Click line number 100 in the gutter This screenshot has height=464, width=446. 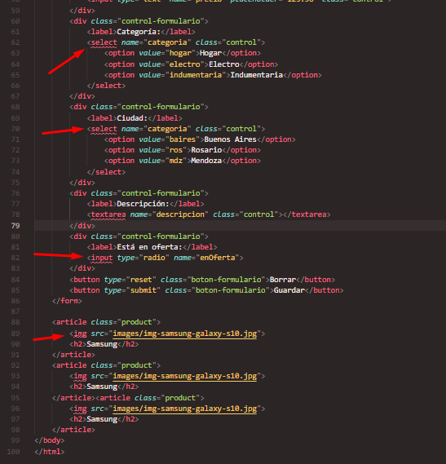click(13, 452)
